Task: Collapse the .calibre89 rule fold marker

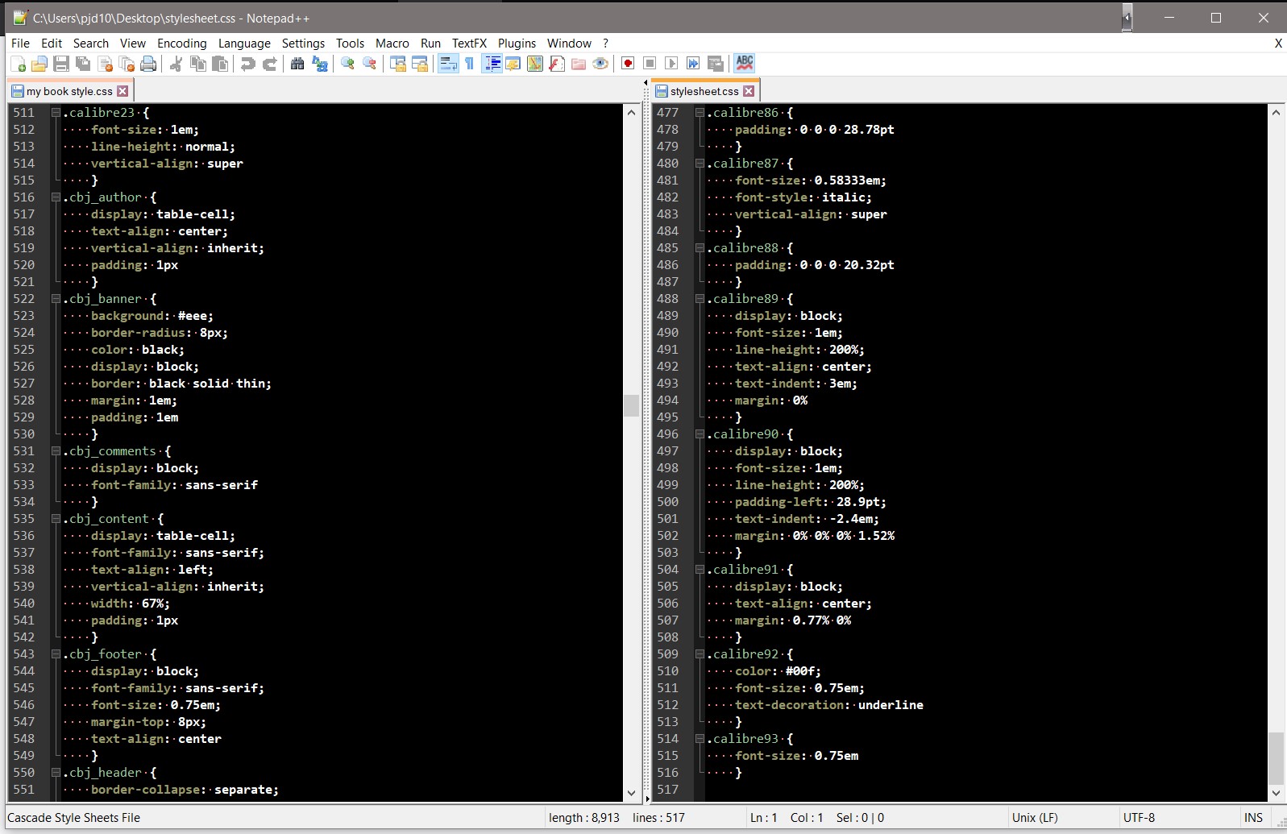Action: coord(700,299)
